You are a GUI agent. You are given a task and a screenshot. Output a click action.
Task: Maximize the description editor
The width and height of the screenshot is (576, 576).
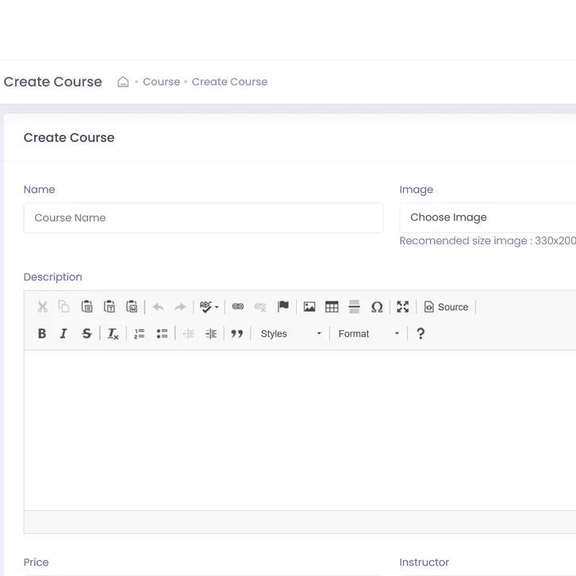pyautogui.click(x=403, y=307)
